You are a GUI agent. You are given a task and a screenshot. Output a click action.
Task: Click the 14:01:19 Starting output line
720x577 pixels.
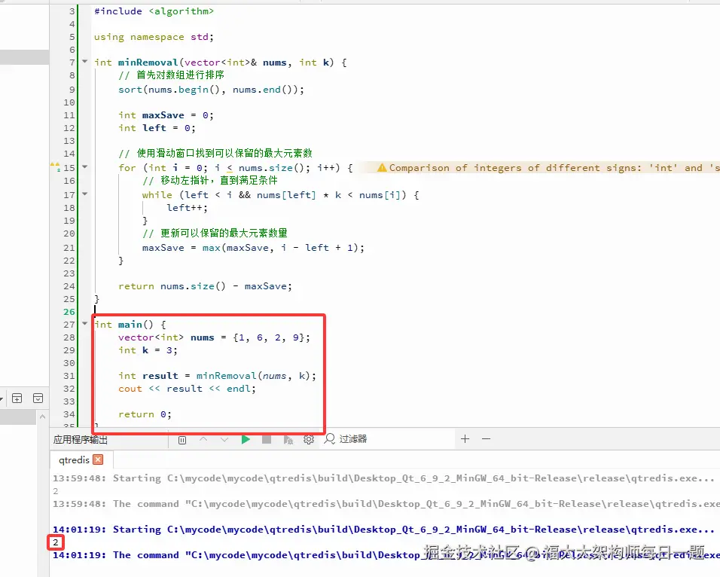point(383,530)
